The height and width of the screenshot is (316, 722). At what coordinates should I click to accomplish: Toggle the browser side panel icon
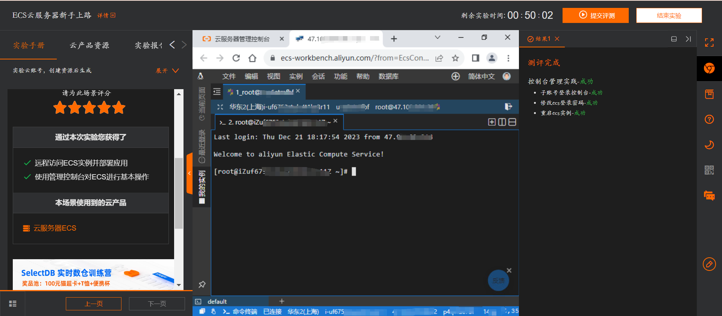point(475,58)
